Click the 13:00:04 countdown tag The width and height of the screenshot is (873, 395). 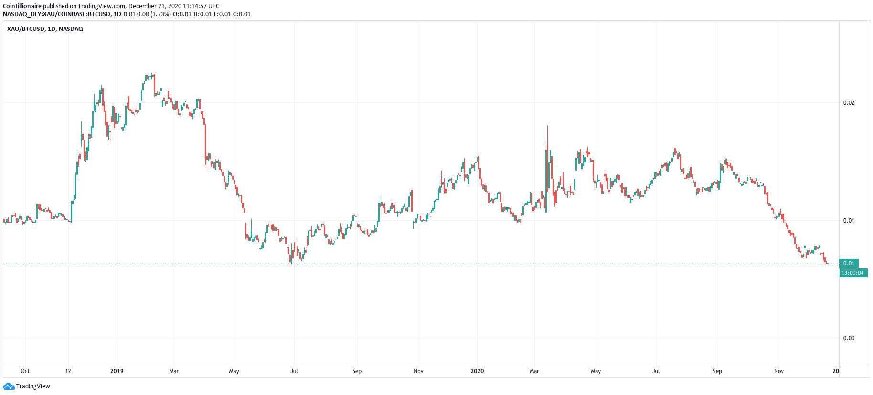(x=853, y=273)
